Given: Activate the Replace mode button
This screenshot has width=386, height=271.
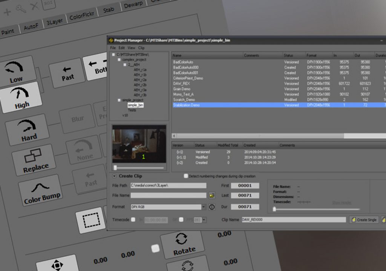Looking at the screenshot, I should 34,160.
